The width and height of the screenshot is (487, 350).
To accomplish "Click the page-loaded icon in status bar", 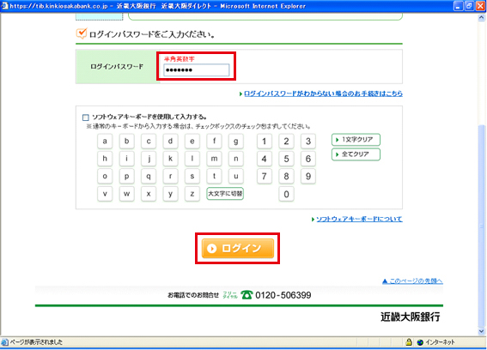I will 4,342.
